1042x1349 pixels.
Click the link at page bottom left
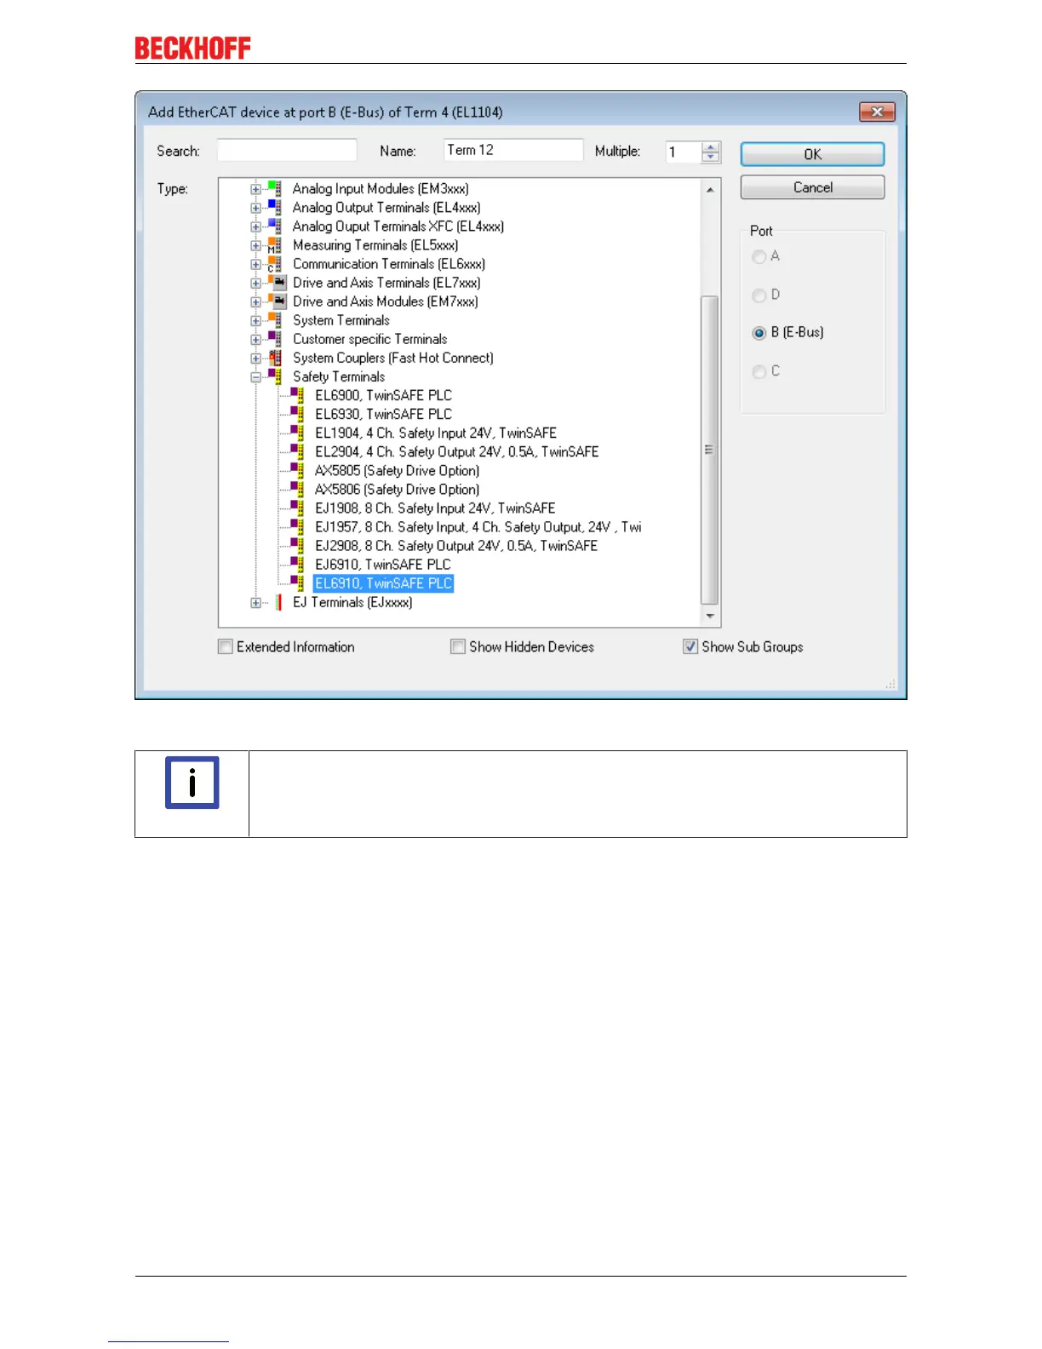pos(169,1340)
